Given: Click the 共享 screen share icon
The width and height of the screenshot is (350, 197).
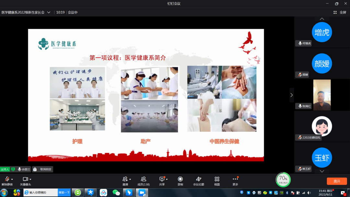Looking at the screenshot, I should click(x=162, y=179).
